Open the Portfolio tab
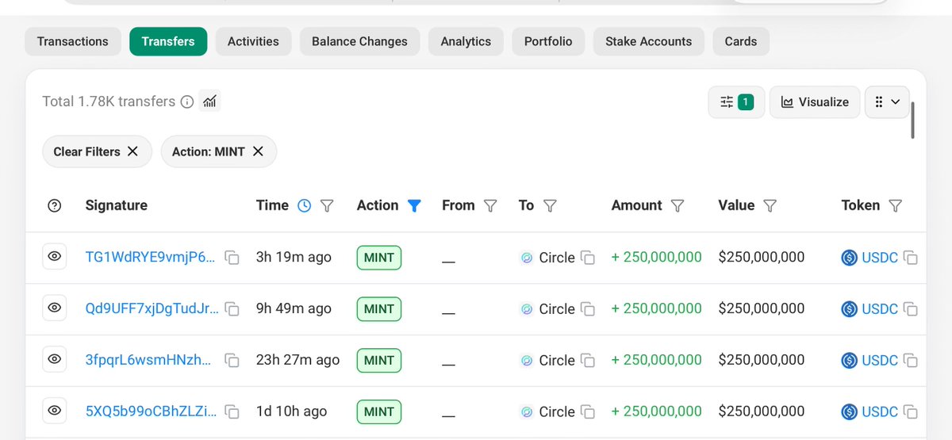 pyautogui.click(x=548, y=41)
